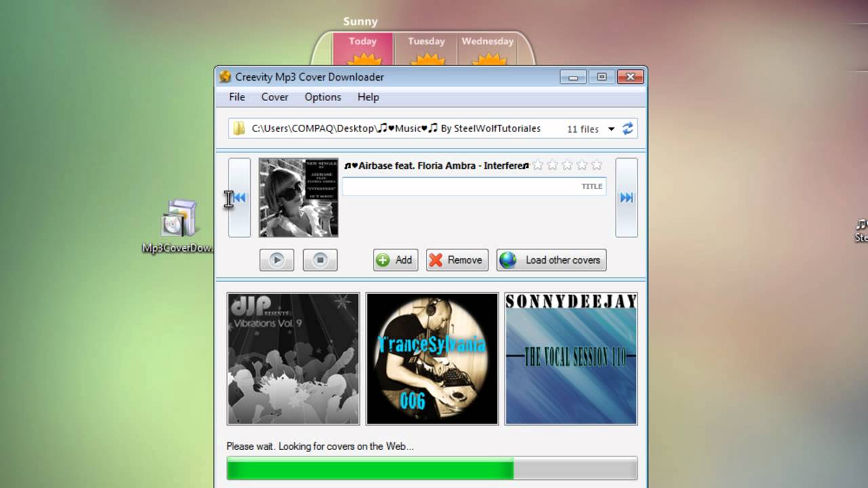Rate the song four stars

pos(582,165)
